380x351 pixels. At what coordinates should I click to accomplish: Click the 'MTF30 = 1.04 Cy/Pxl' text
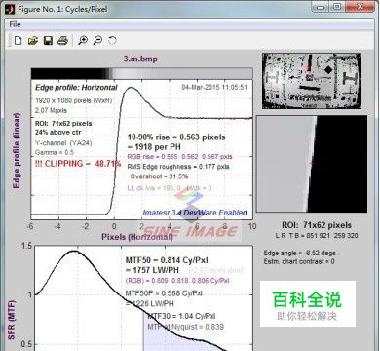[181, 316]
